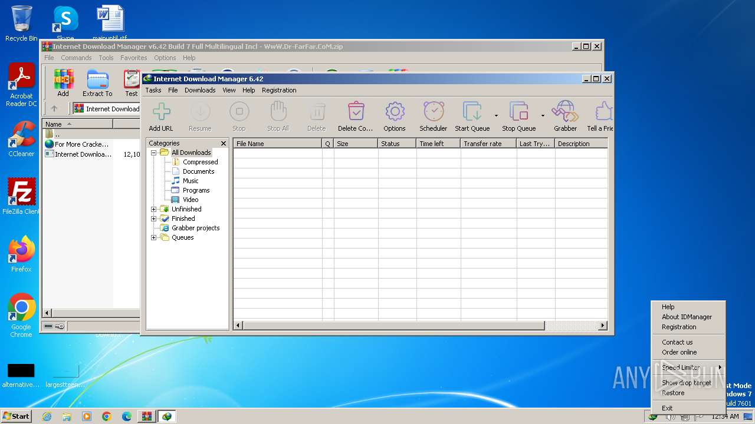Click the Stop toolbar icon
The image size is (755, 424).
tap(239, 111)
